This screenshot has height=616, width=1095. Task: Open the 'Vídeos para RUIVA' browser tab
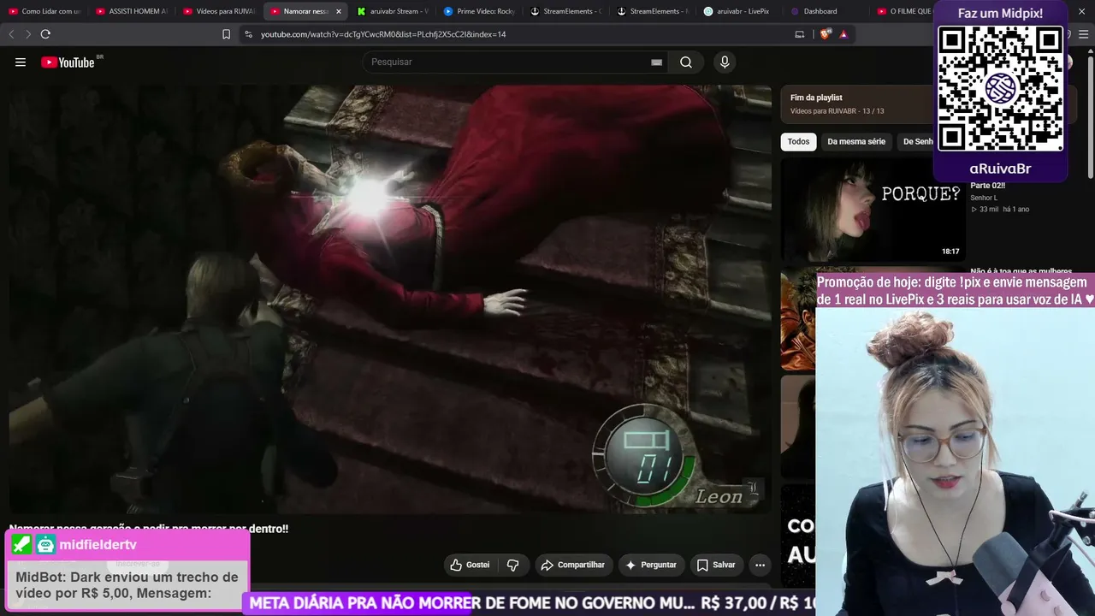pos(219,11)
